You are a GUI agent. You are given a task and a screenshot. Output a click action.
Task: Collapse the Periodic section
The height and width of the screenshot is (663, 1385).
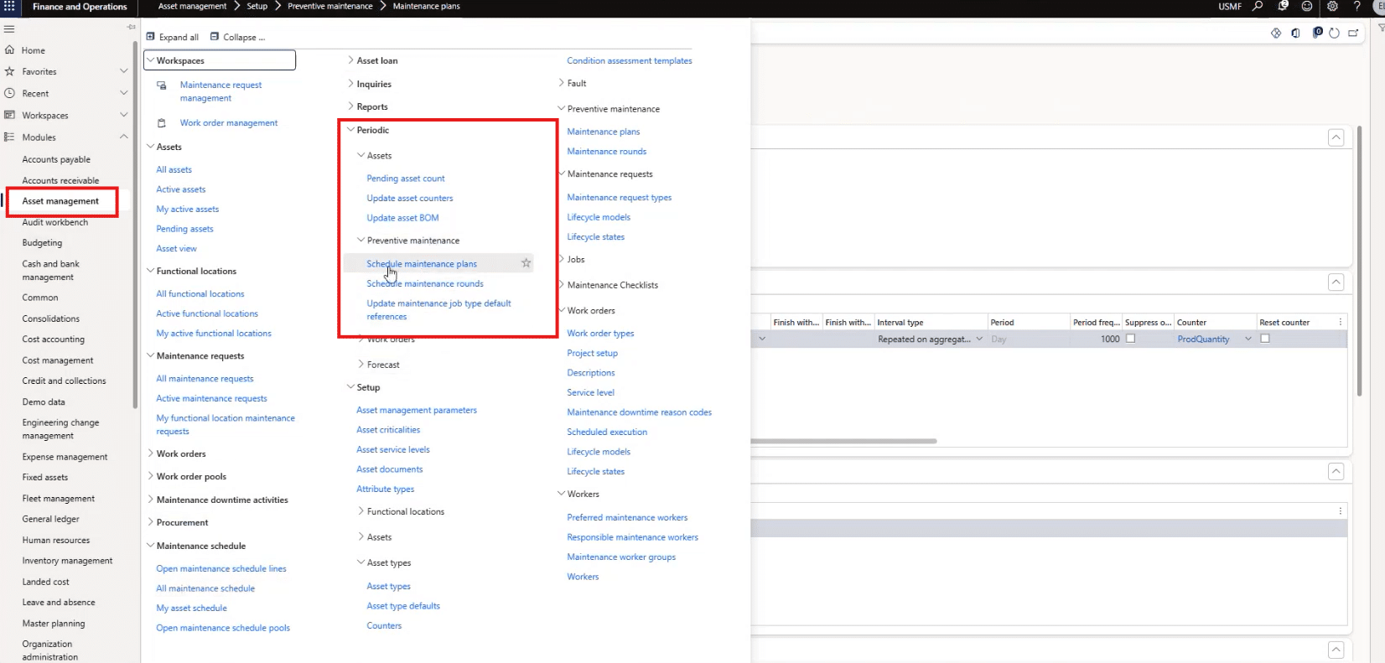point(351,130)
